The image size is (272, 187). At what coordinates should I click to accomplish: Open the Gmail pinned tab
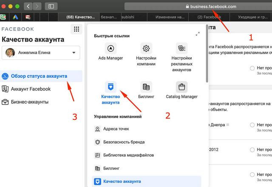pos(28,17)
